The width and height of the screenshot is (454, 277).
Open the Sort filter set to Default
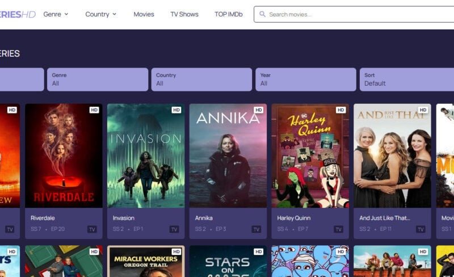tap(407, 79)
